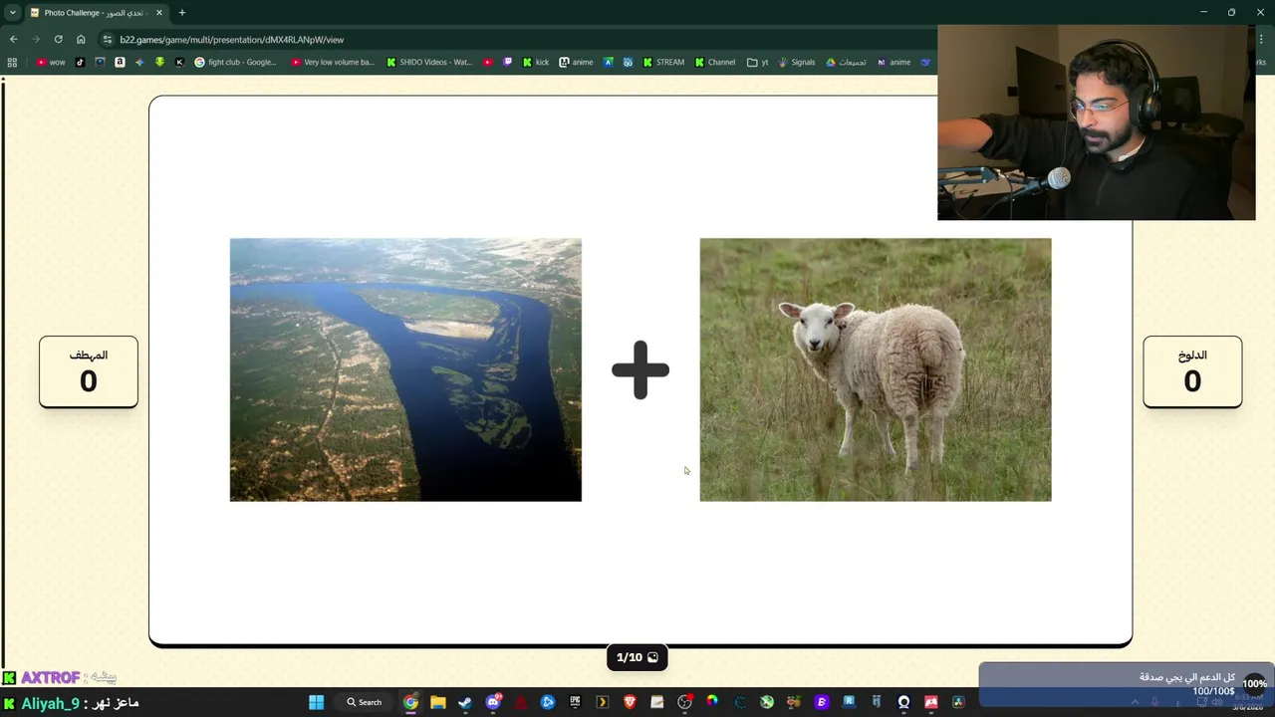
Task: Click the river aerial photo
Action: pos(405,369)
